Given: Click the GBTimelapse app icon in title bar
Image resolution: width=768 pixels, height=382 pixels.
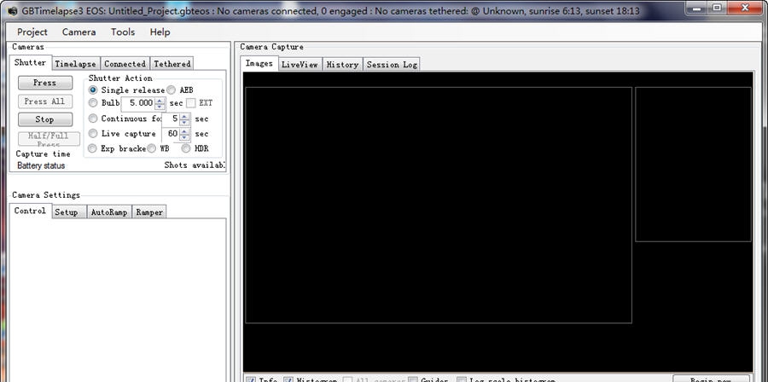Looking at the screenshot, I should [12, 9].
